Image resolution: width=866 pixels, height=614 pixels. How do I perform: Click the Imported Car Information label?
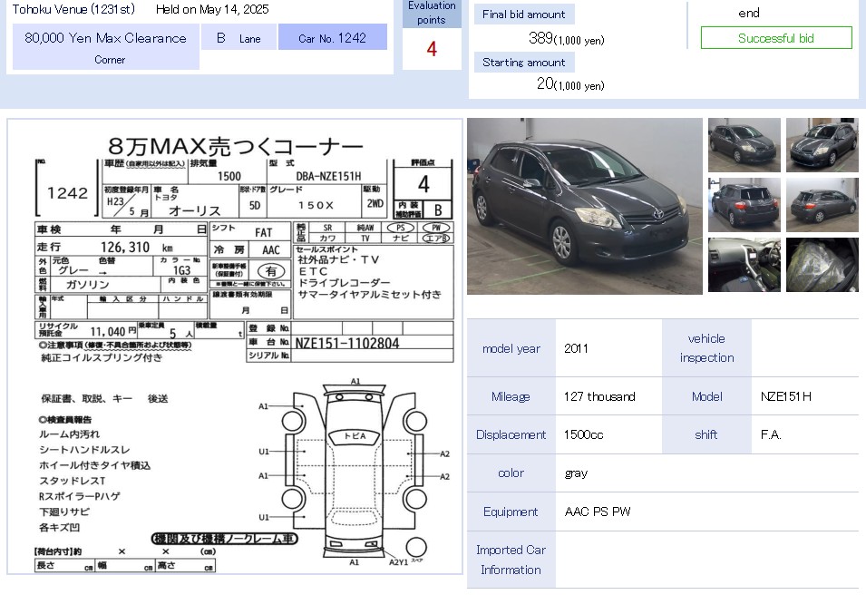coord(511,560)
